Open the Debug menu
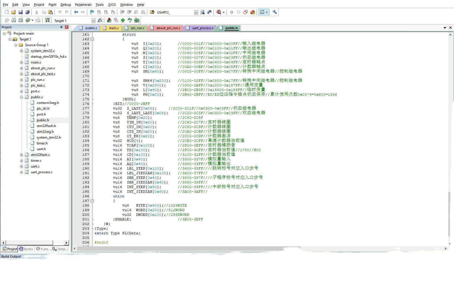This screenshot has height=303, width=454. click(66, 5)
